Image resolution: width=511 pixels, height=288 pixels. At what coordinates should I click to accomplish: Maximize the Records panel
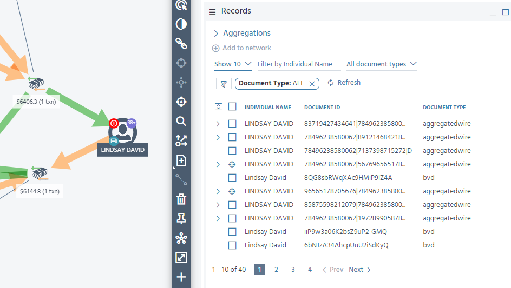506,12
